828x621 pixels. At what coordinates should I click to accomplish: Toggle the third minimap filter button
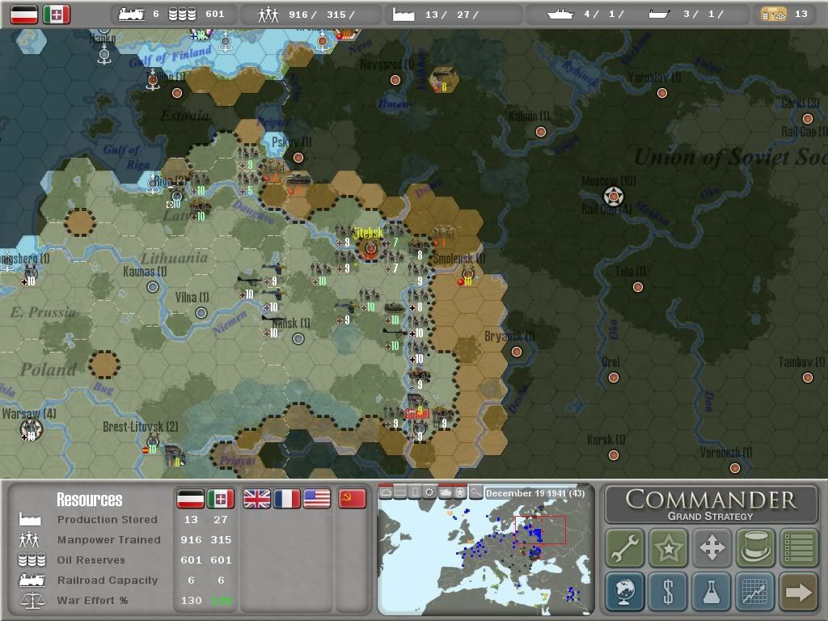416,492
